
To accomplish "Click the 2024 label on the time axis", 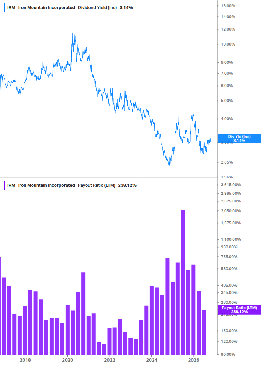I will 151,360.
